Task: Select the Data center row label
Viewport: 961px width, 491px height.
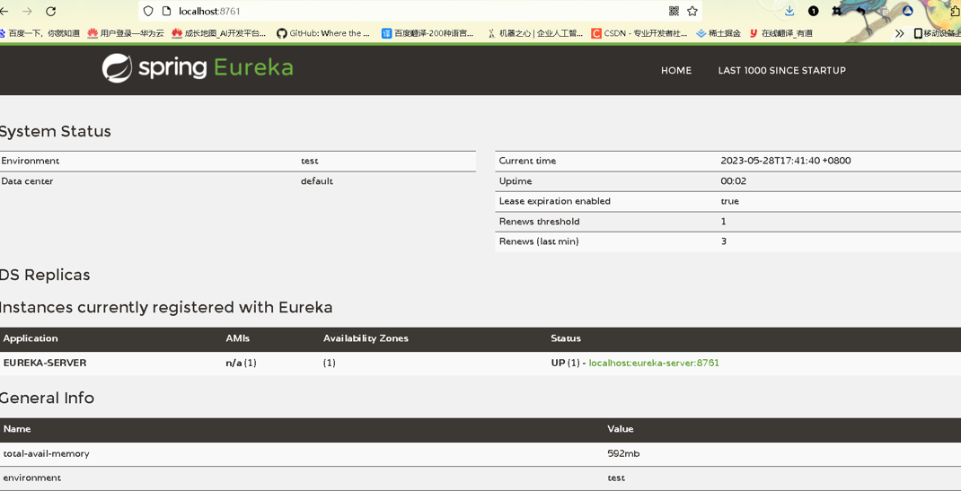Action: [x=27, y=181]
